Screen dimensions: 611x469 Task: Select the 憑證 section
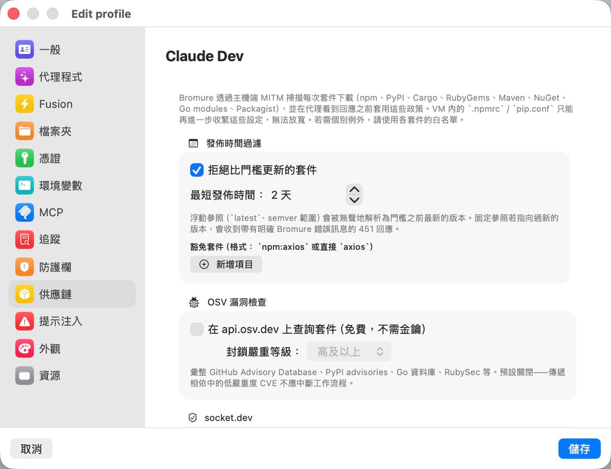point(72,159)
